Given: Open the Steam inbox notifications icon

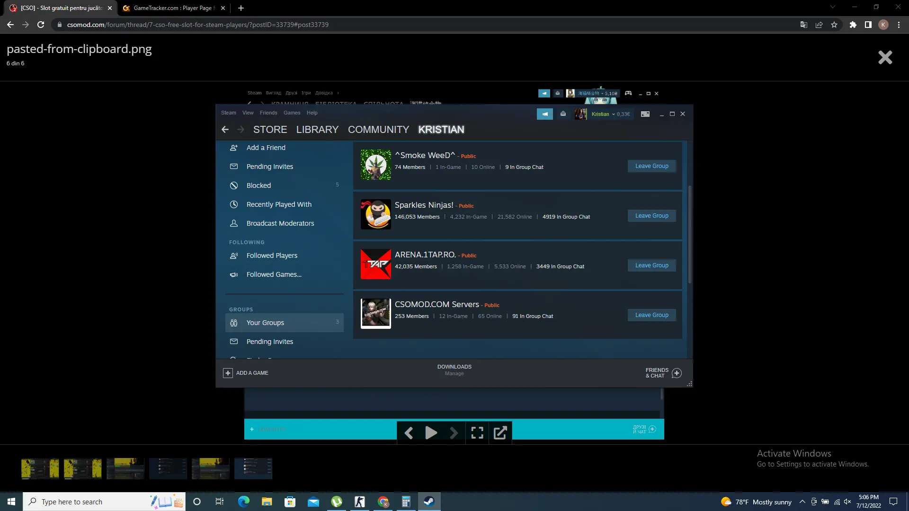Looking at the screenshot, I should (x=563, y=114).
